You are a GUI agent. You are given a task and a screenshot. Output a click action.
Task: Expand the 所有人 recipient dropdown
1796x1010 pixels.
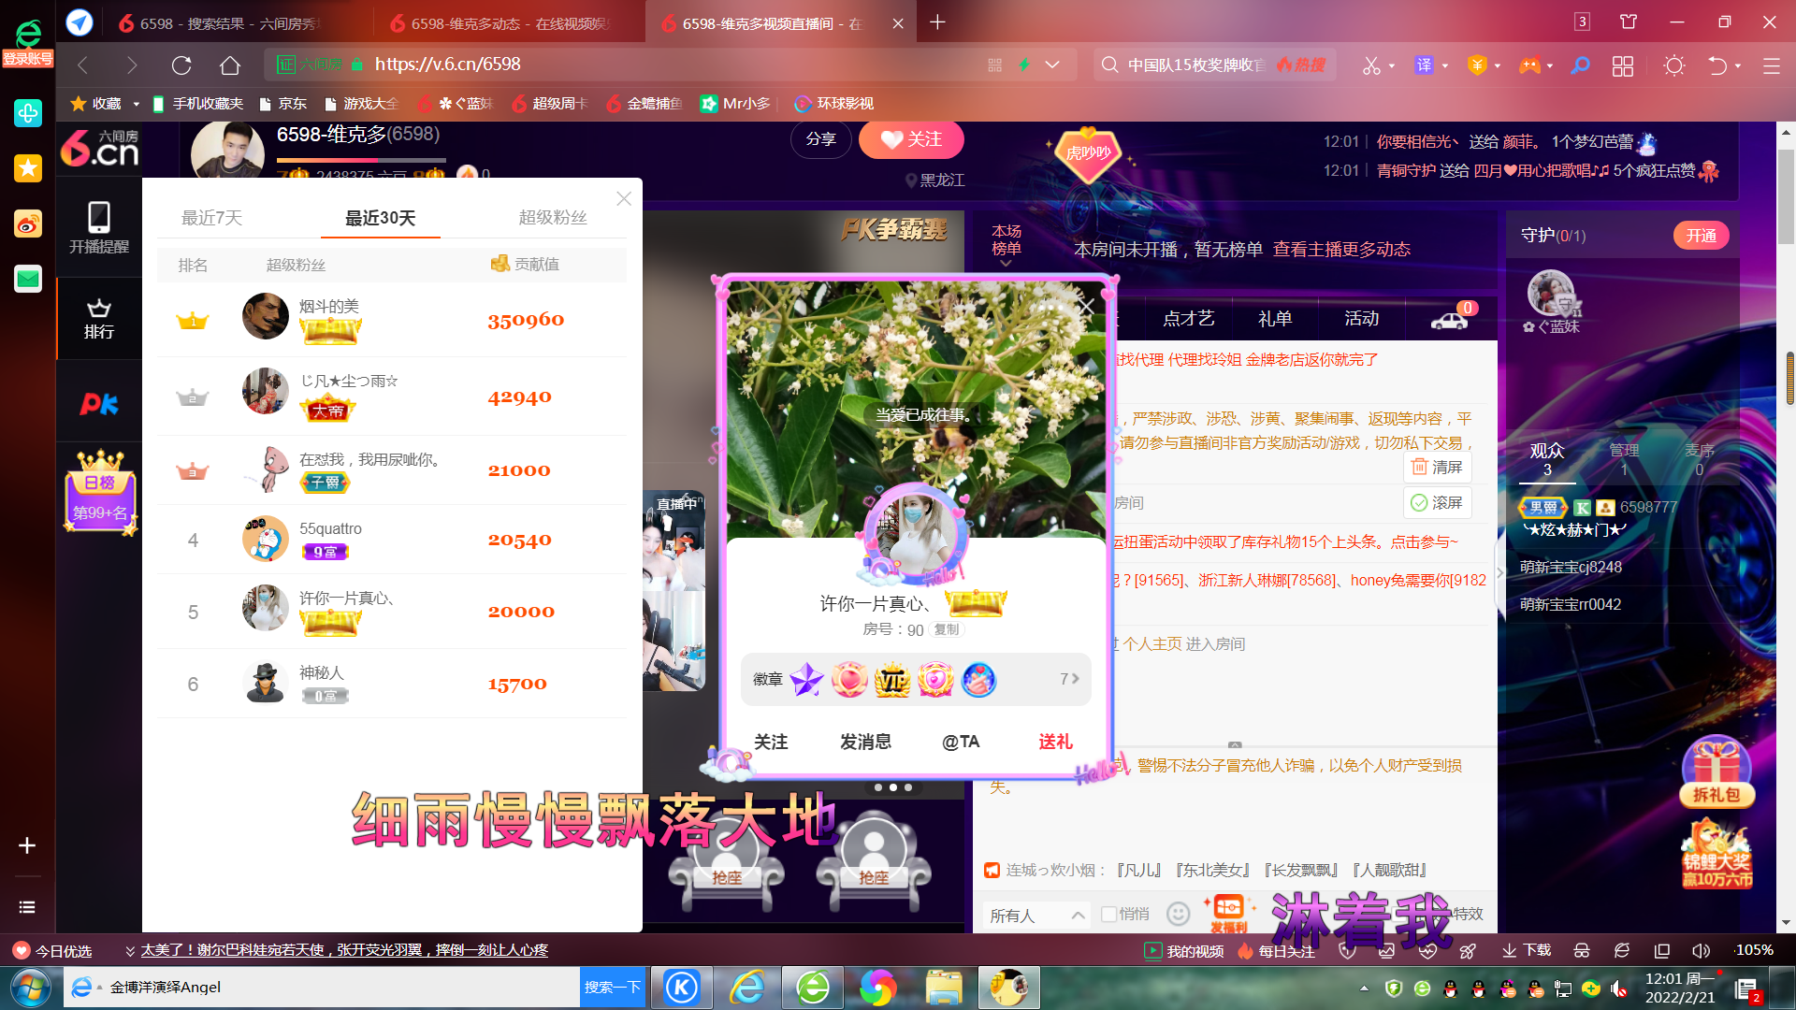(1037, 915)
